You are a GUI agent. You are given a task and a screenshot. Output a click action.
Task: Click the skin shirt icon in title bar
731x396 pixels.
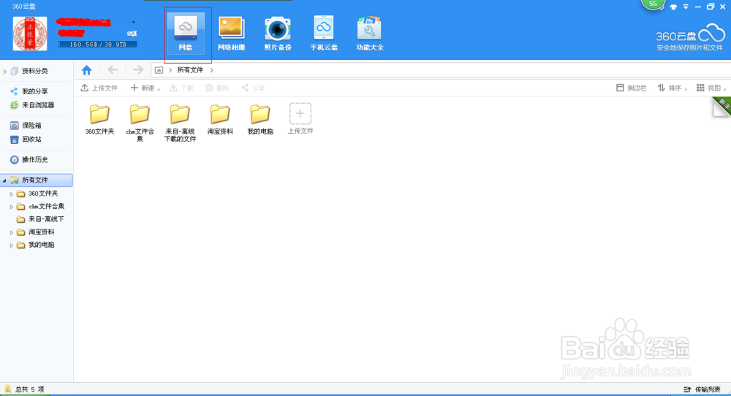(x=673, y=7)
